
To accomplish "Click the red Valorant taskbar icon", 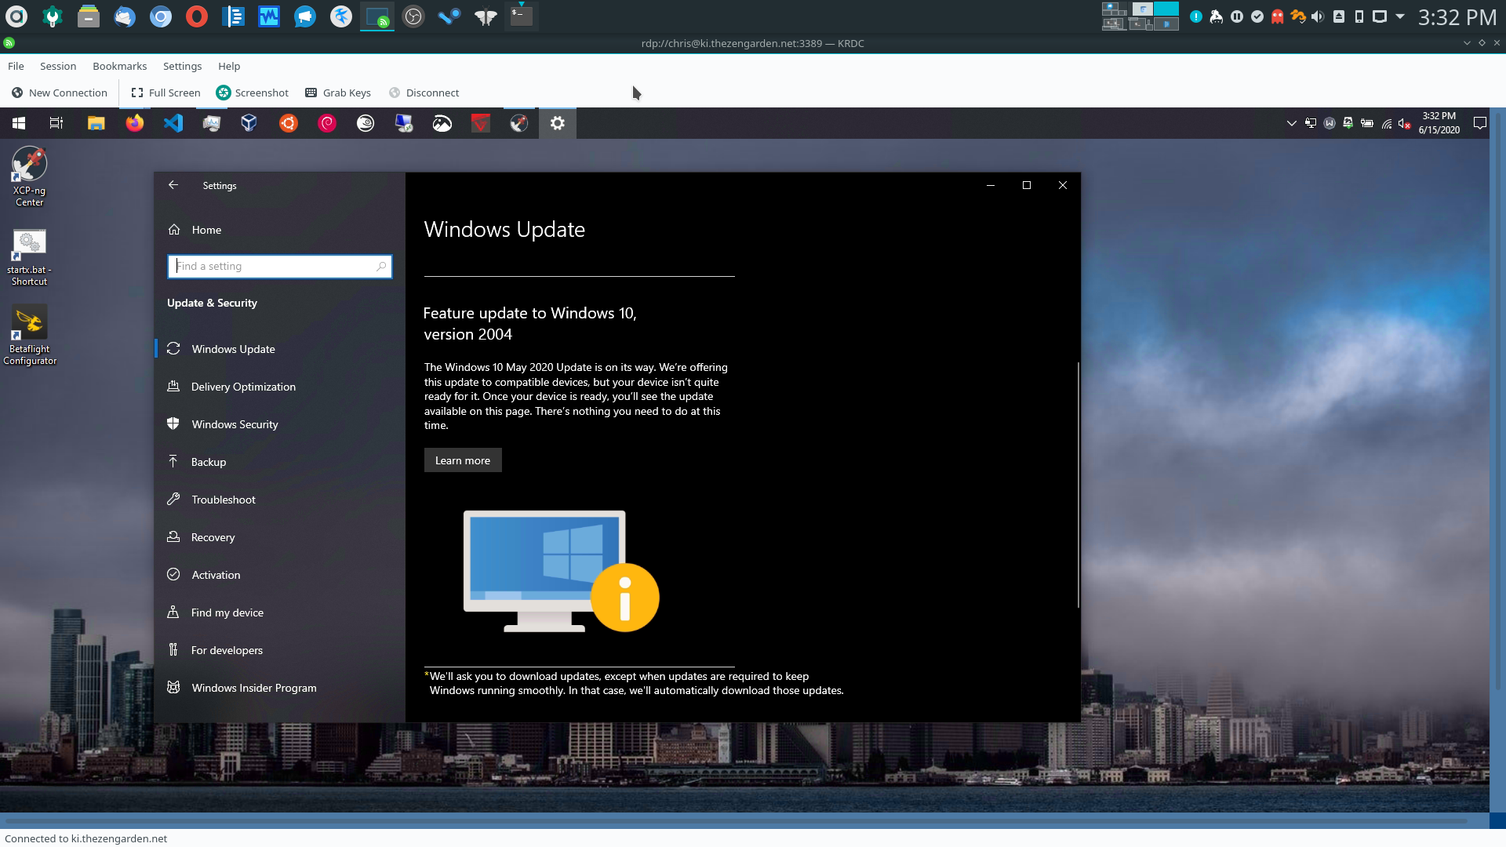I will point(481,123).
